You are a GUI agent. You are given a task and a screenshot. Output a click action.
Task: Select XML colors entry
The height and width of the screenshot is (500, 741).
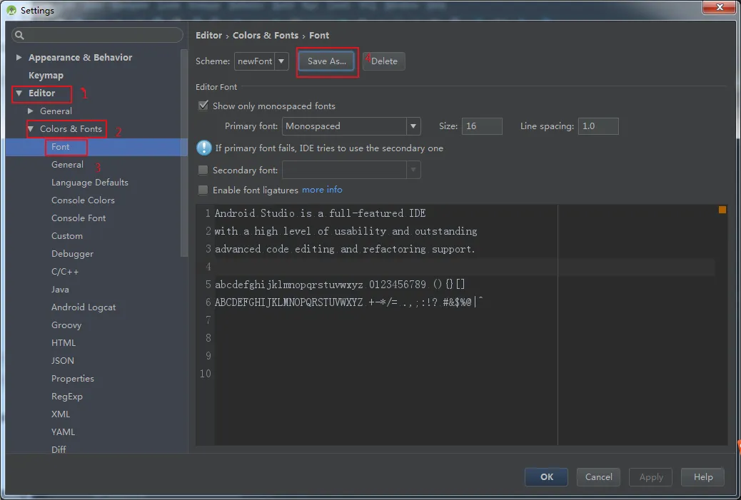click(61, 414)
